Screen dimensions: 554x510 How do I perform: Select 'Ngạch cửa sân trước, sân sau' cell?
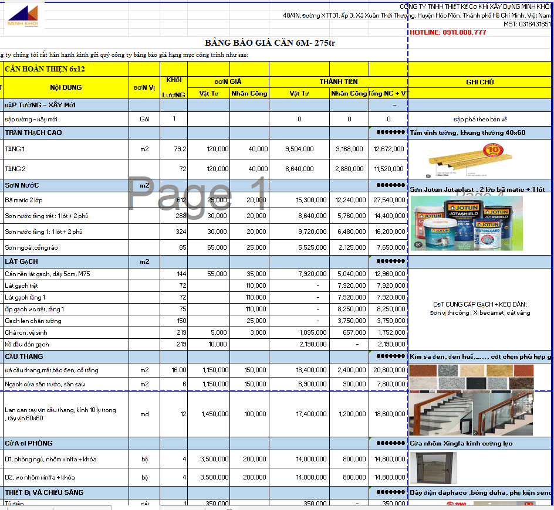click(x=66, y=385)
